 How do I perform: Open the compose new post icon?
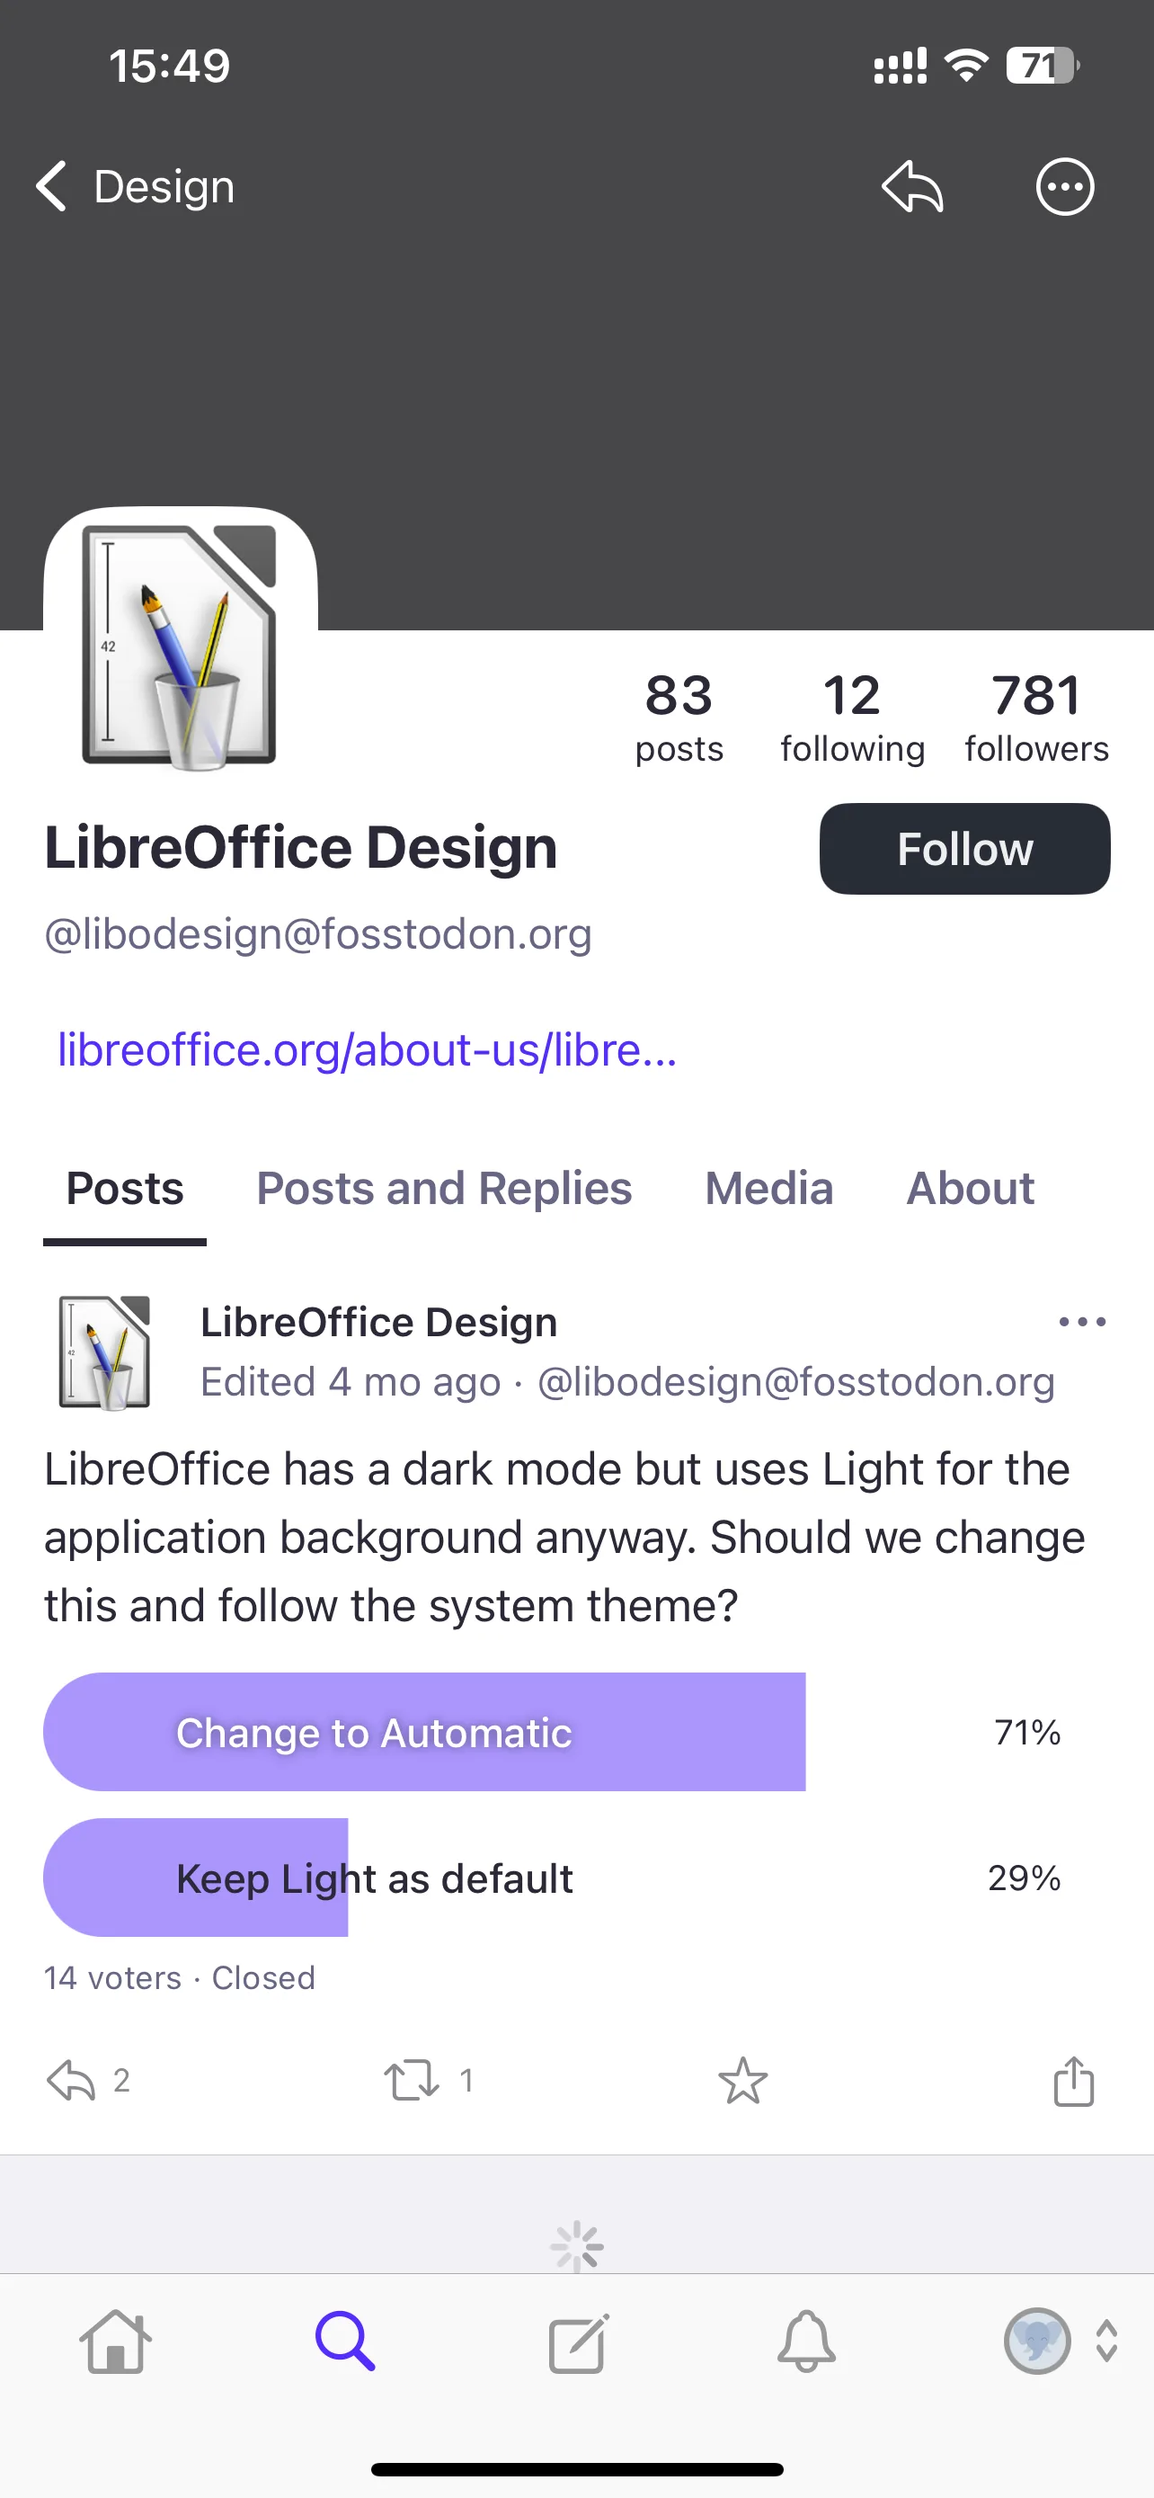[x=578, y=2342]
